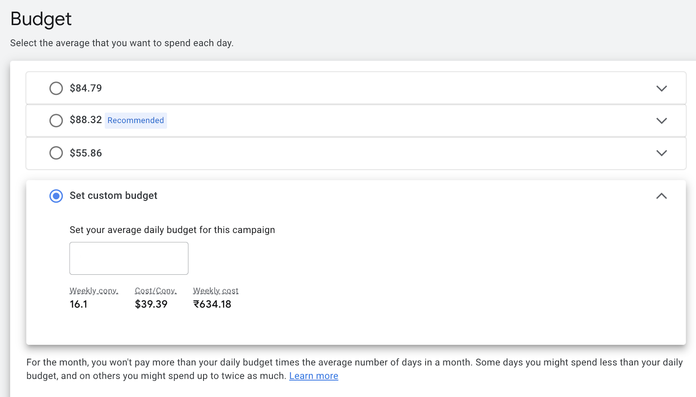Click the Recommended badge next to $88.32

click(x=135, y=120)
